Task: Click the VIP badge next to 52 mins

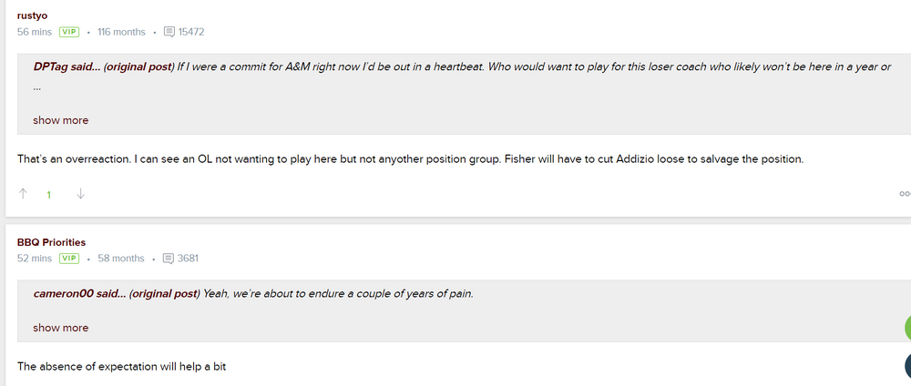Action: pos(69,259)
